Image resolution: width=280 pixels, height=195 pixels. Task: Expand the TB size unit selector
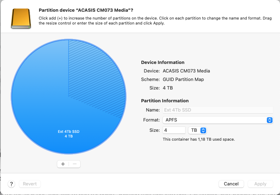point(198,130)
